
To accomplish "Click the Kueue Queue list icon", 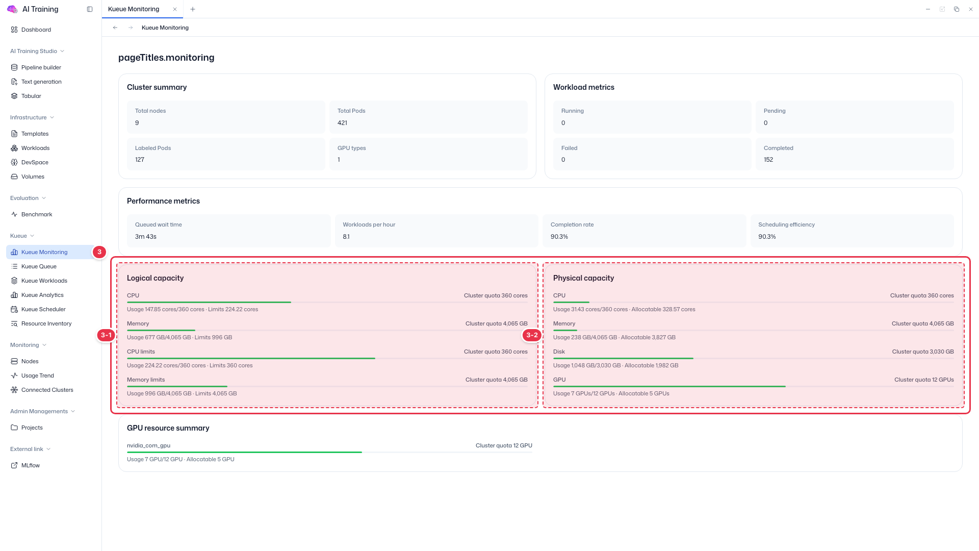I will tap(14, 266).
